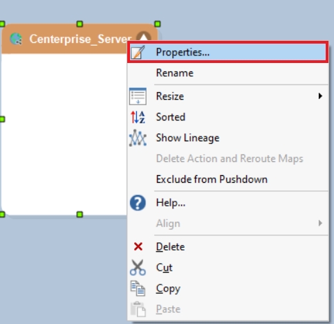Click the red X Delete icon
Image resolution: width=334 pixels, height=324 pixels.
138,246
